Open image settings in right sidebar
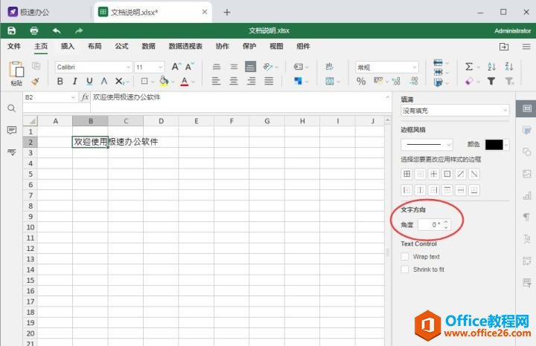 (527, 174)
